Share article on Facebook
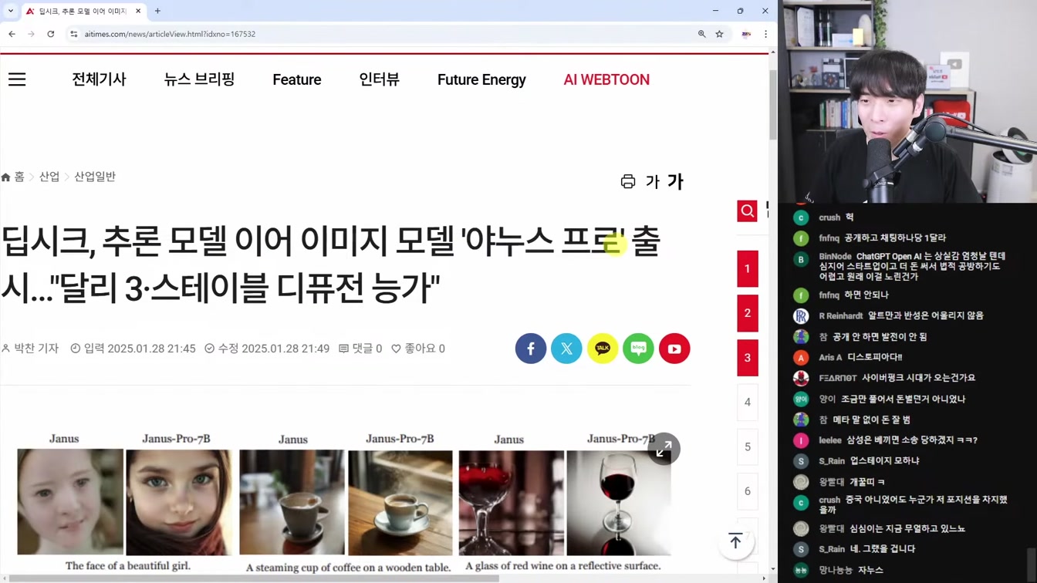This screenshot has width=1037, height=583. 531,349
